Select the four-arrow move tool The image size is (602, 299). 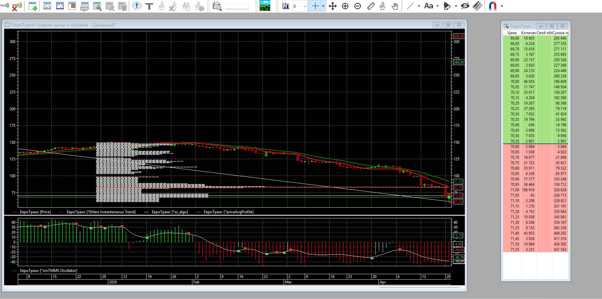333,6
